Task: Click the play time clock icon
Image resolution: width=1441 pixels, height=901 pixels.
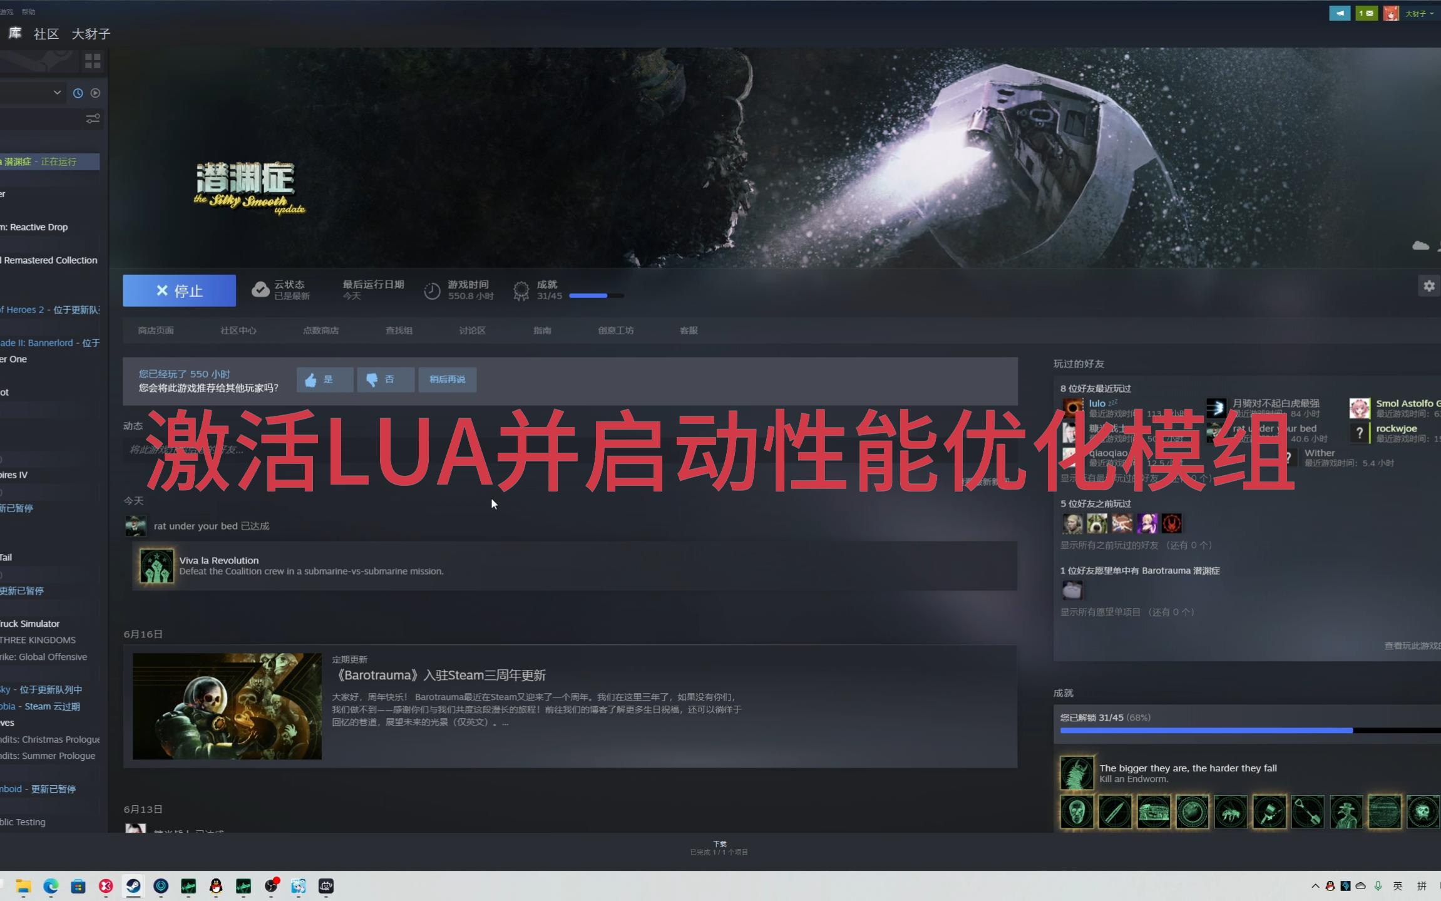Action: [x=432, y=291]
